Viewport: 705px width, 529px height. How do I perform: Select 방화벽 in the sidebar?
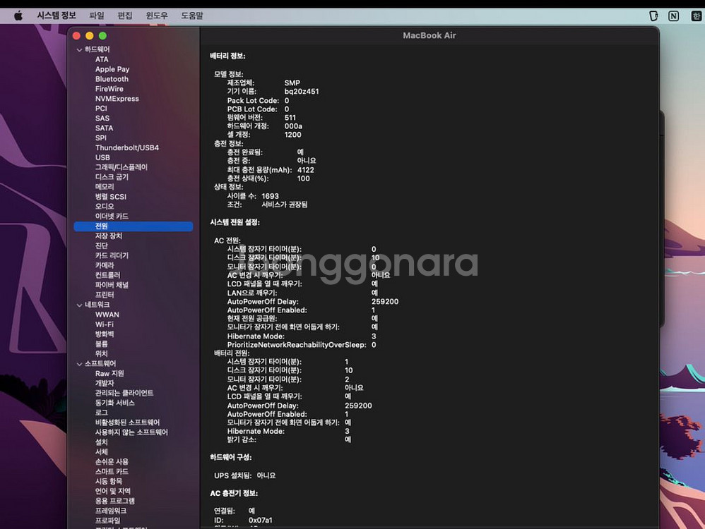(105, 334)
